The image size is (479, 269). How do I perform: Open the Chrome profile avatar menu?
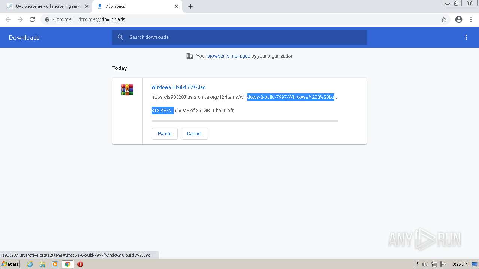point(459,19)
